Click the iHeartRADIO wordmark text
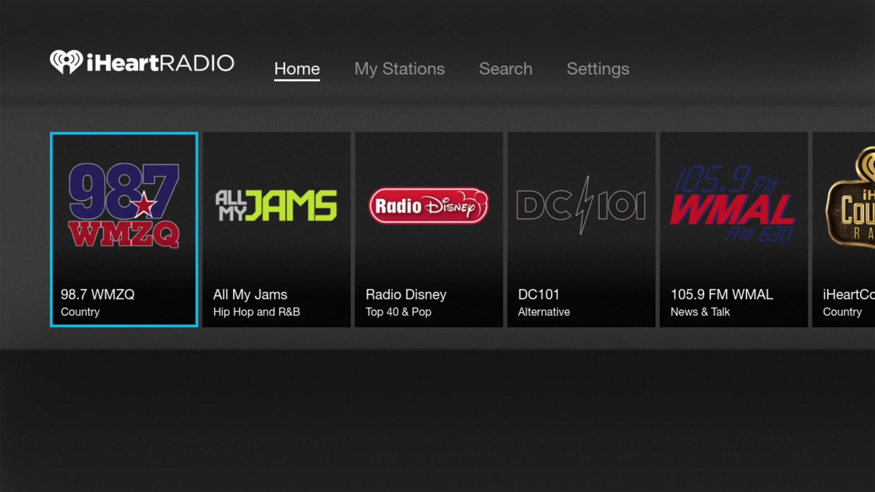 160,63
